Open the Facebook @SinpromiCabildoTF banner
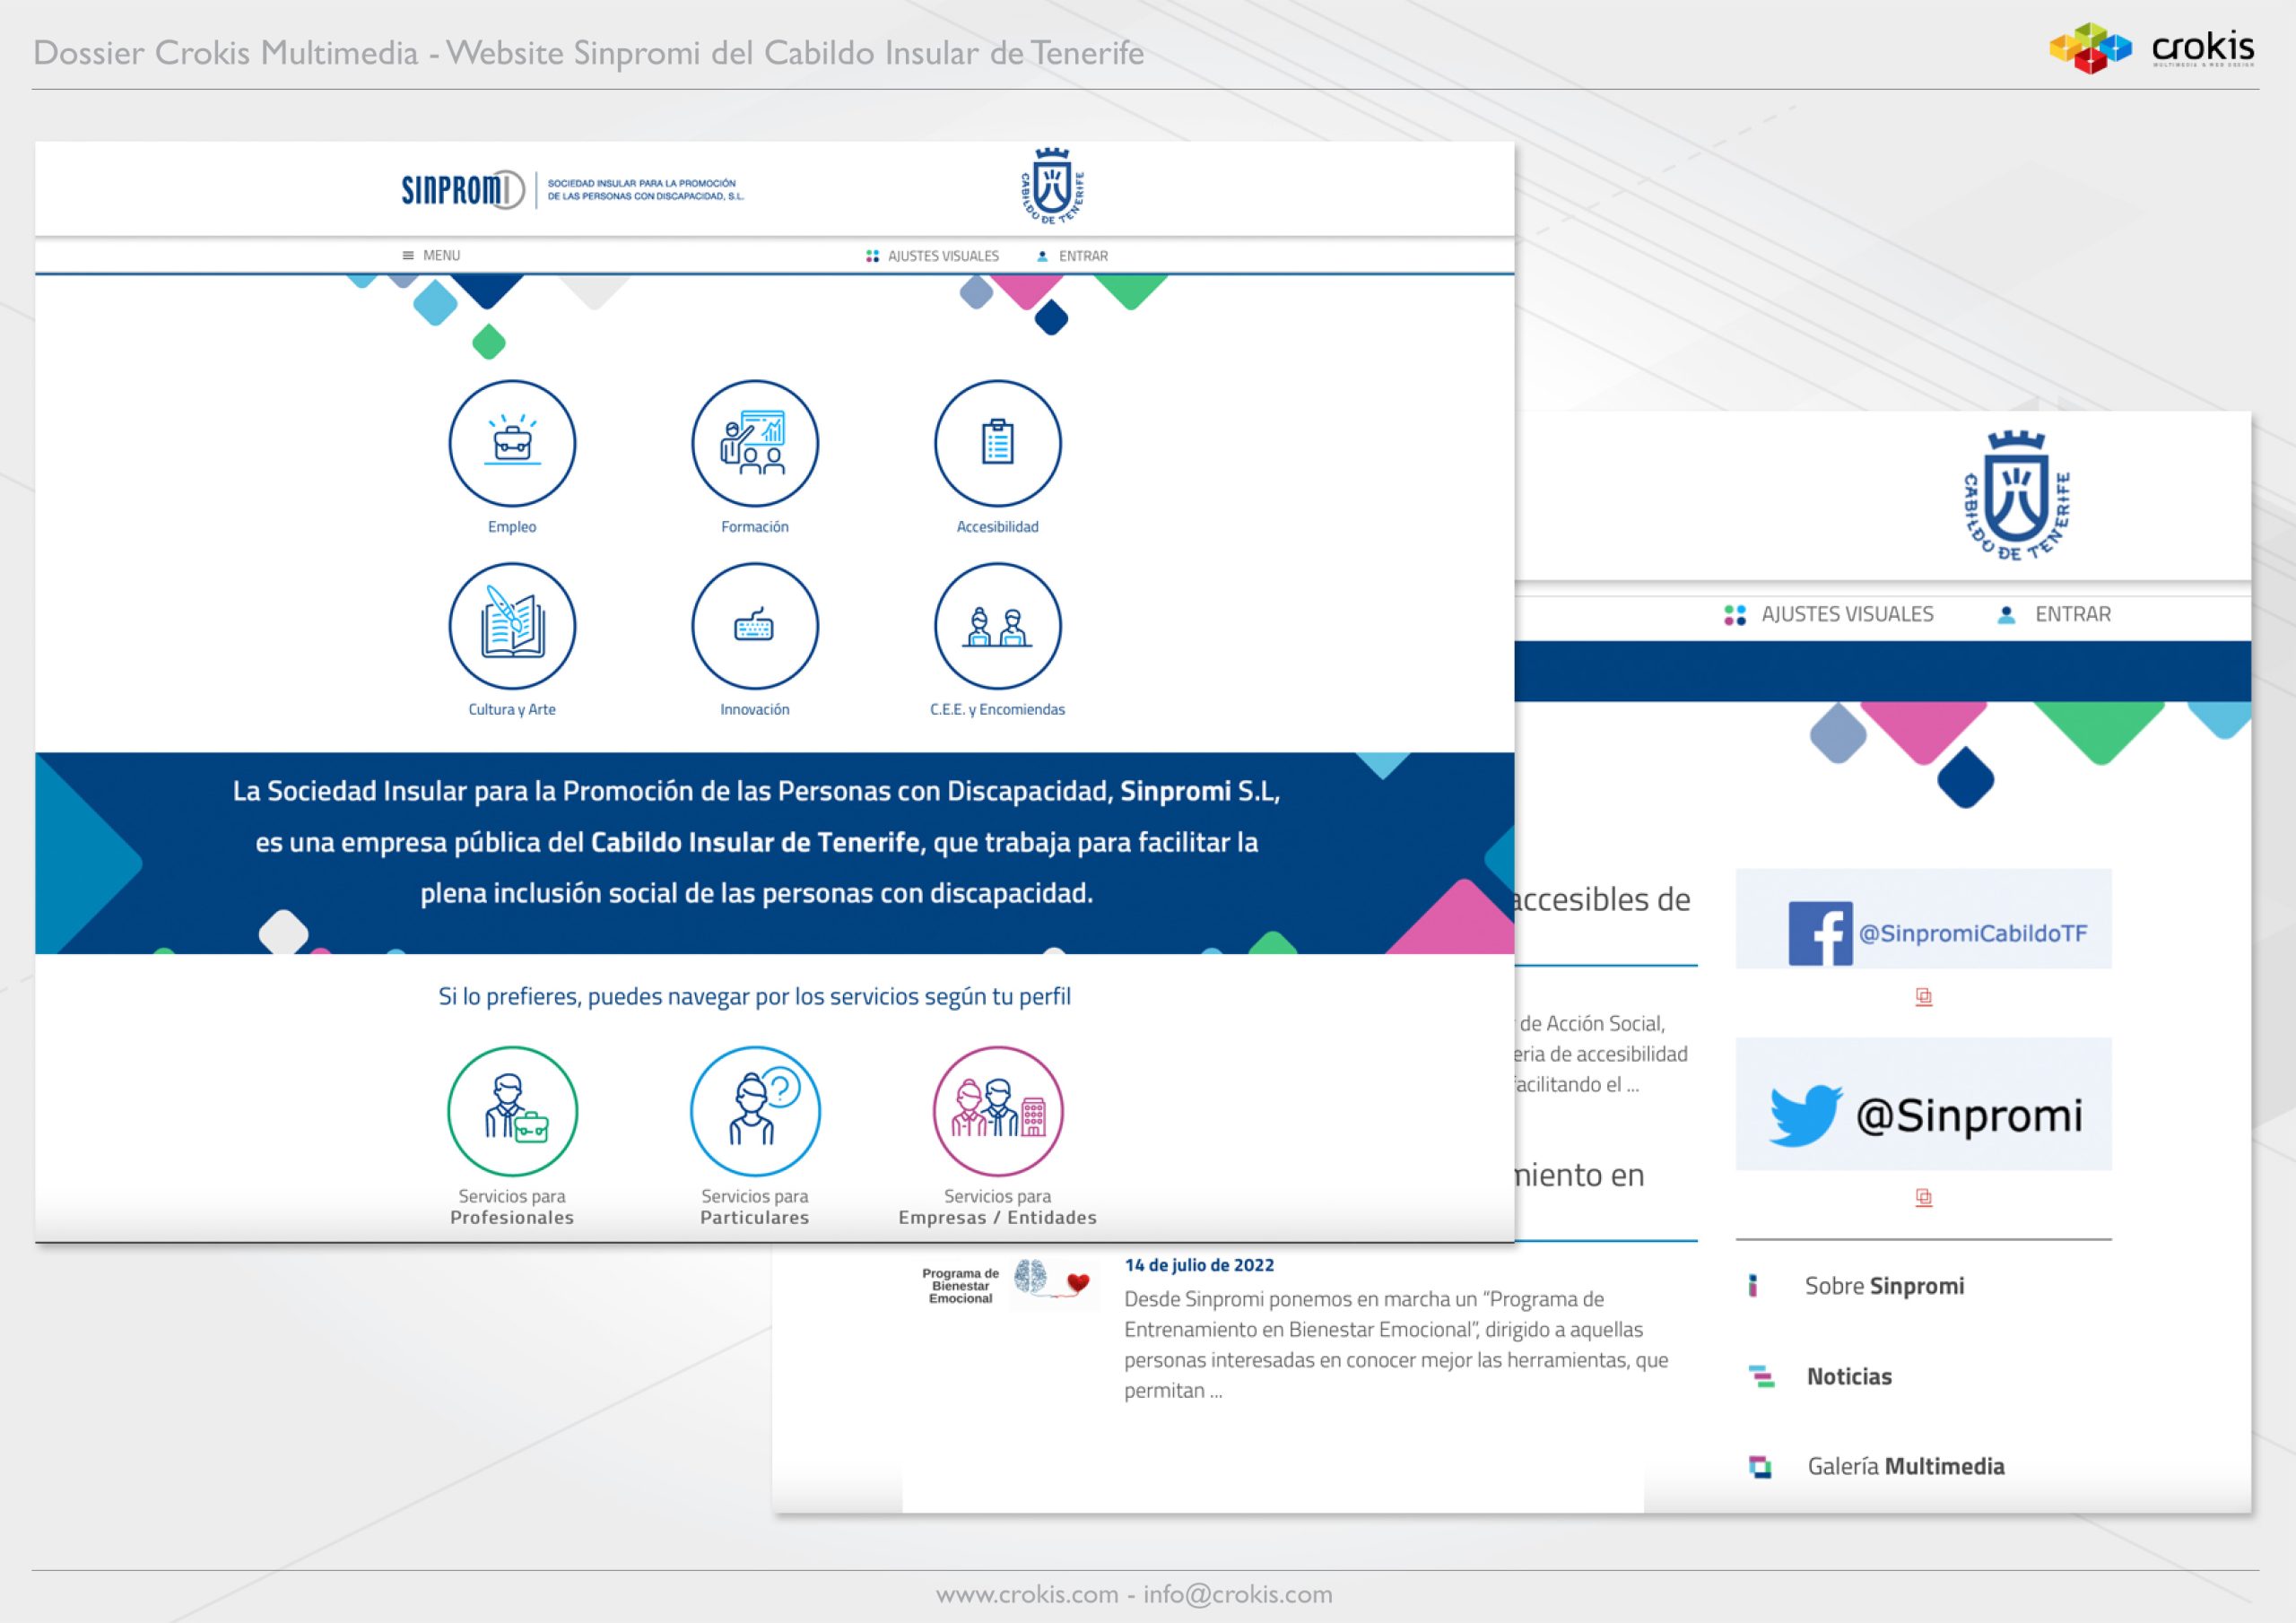The image size is (2296, 1623). click(1923, 920)
